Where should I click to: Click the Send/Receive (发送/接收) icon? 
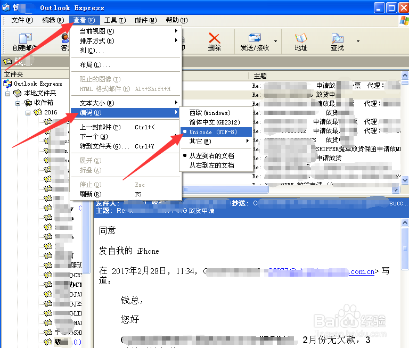[x=255, y=38]
